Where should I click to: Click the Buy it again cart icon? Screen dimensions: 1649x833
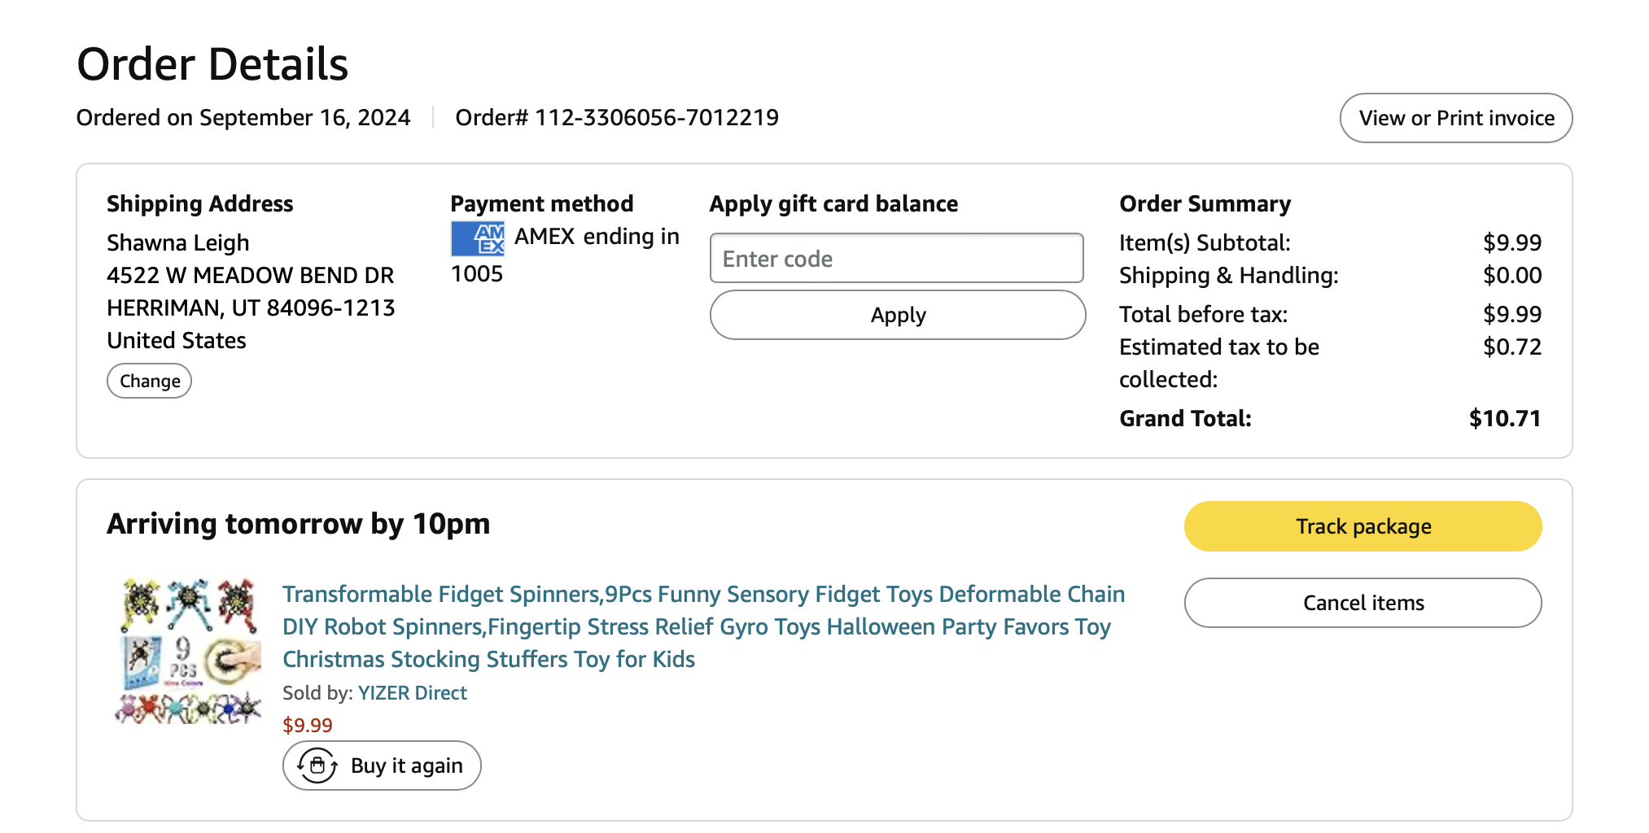pyautogui.click(x=317, y=765)
